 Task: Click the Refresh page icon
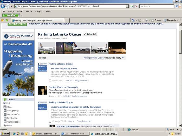click(x=132, y=6)
